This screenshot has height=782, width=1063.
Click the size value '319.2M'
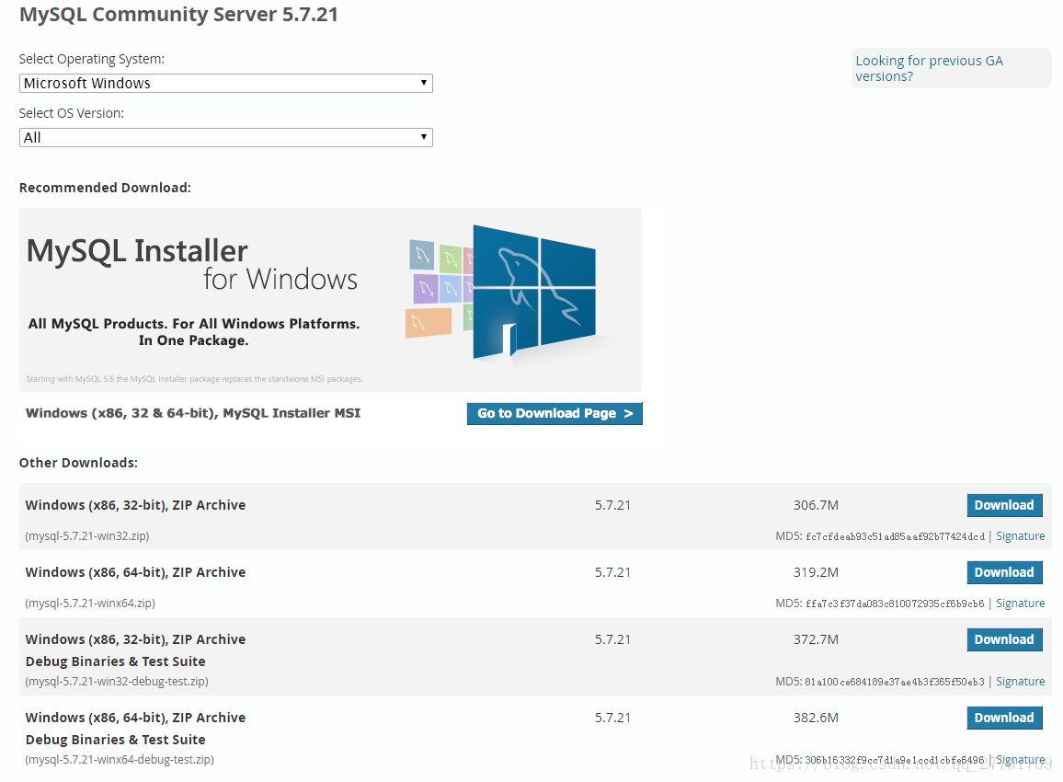pos(817,572)
